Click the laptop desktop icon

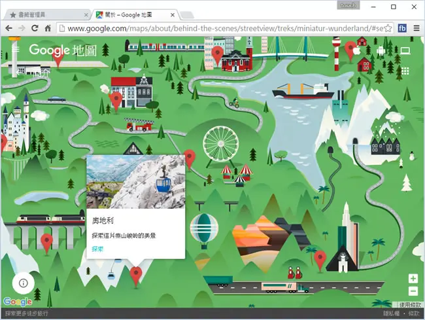point(405,50)
